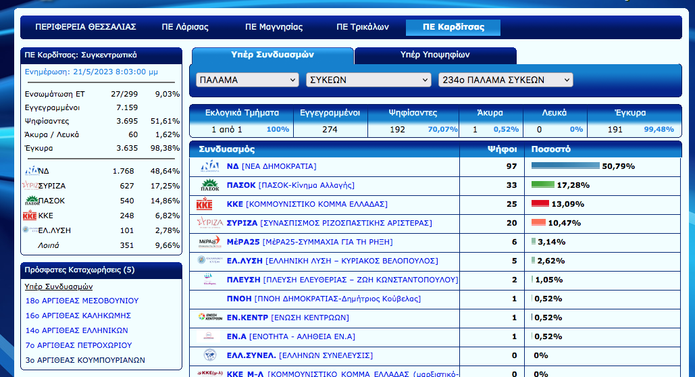Open the 18ο ΑΡΓΙΘΕΑΣ ΜΕΣΟΒΟΥΝΙΟΥ link
The image size is (695, 377).
[x=82, y=301]
